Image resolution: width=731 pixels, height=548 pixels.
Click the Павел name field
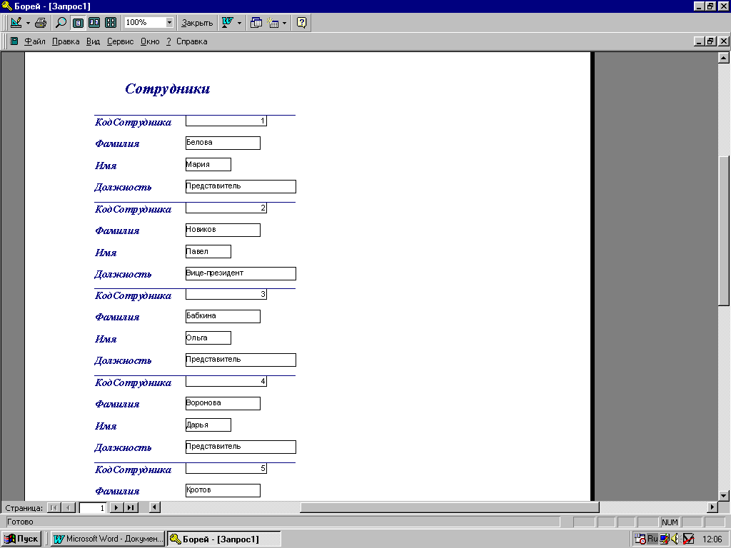tap(208, 252)
